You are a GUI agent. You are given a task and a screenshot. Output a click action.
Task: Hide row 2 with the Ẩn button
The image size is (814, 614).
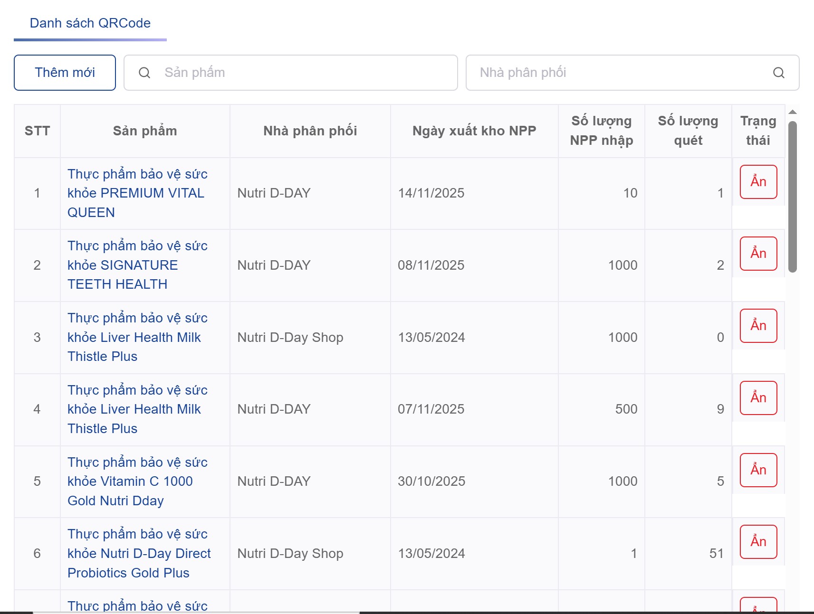tap(758, 254)
